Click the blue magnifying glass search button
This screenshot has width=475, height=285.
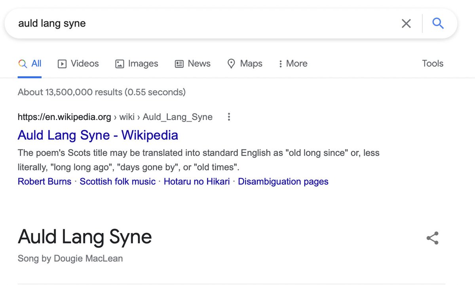438,24
